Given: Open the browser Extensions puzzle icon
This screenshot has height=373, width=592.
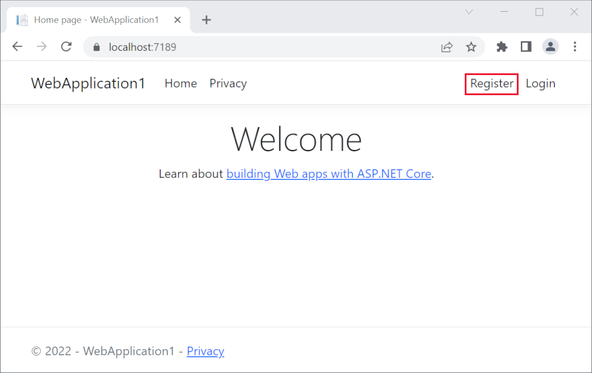Looking at the screenshot, I should [501, 47].
